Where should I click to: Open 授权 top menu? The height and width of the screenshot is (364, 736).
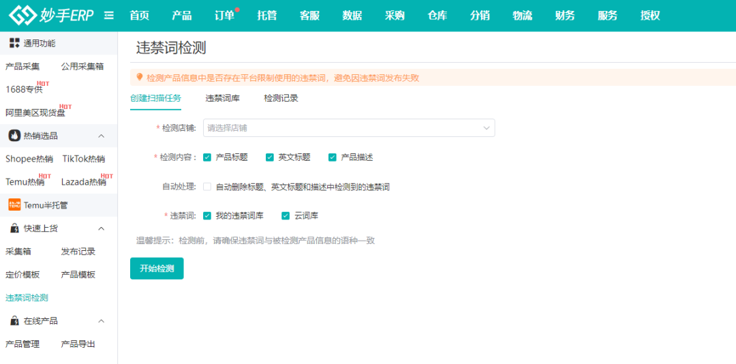click(650, 16)
